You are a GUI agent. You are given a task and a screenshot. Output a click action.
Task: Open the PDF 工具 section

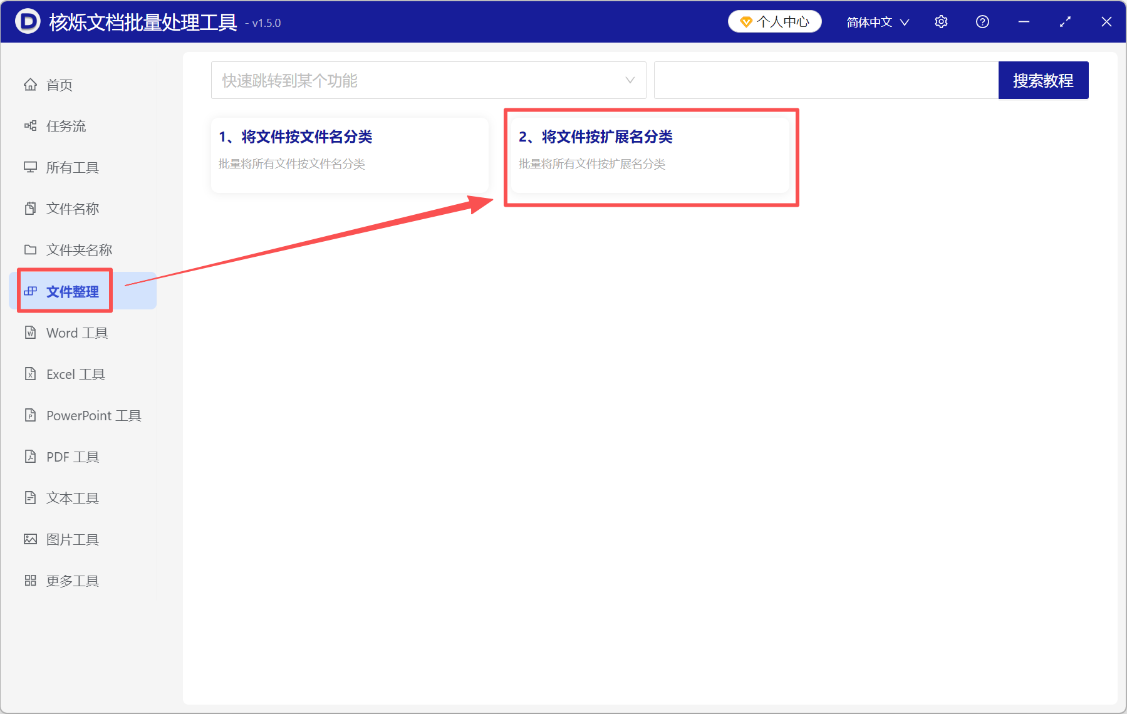[x=72, y=457]
